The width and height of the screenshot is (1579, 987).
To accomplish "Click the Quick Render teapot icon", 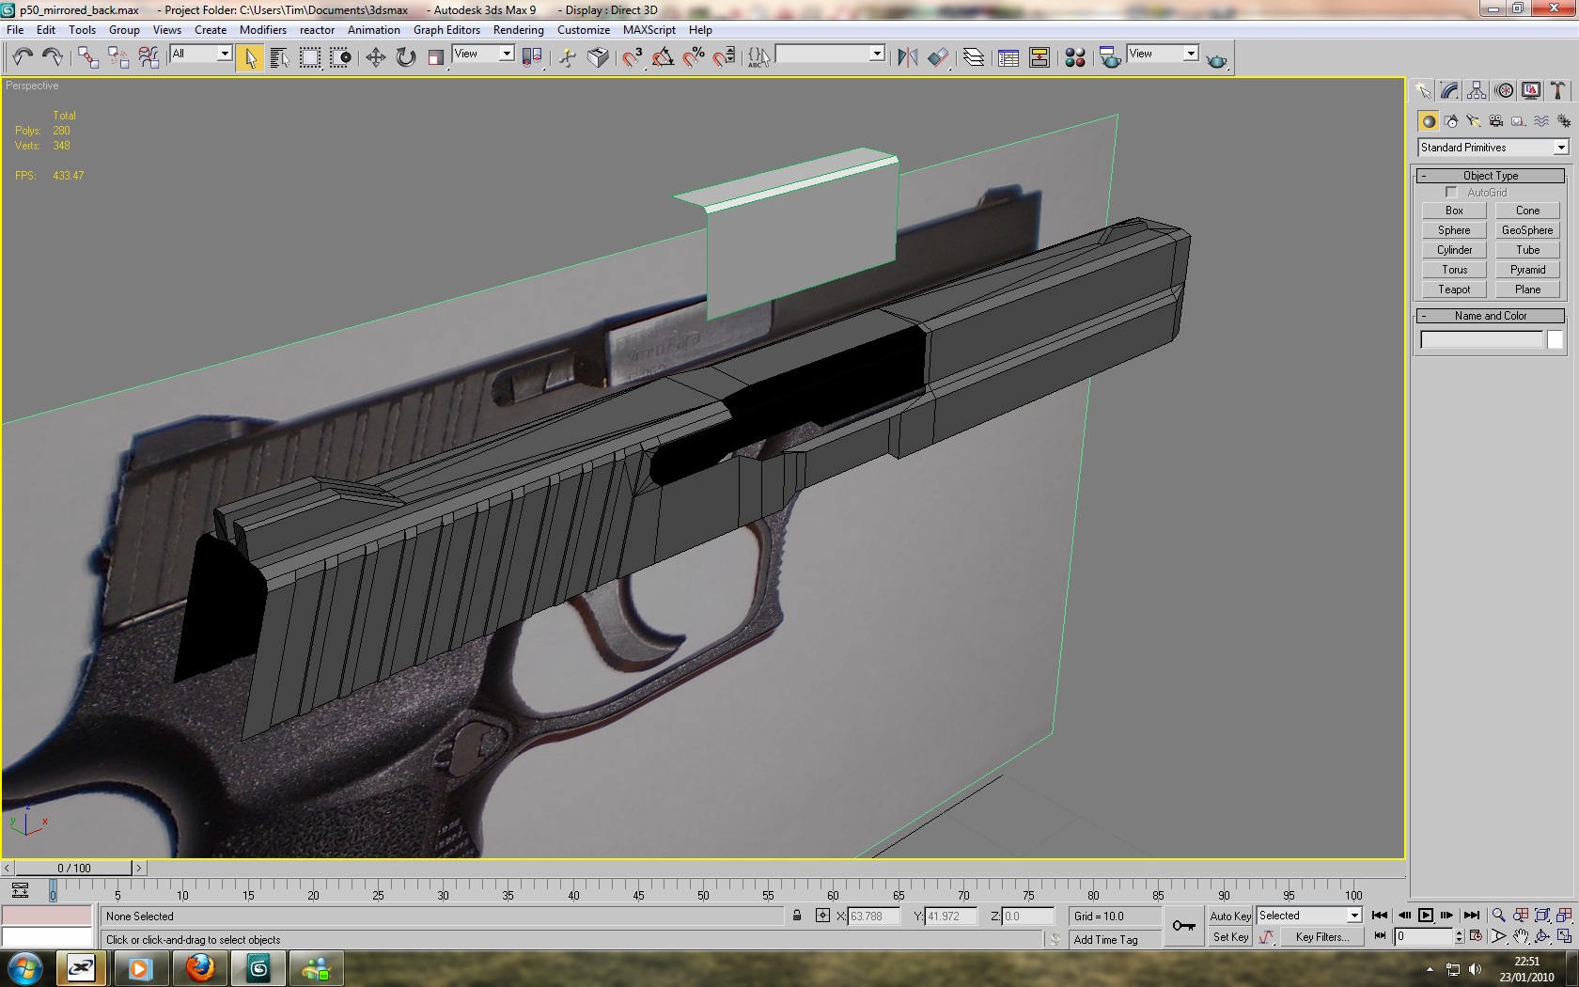I will [x=1216, y=60].
